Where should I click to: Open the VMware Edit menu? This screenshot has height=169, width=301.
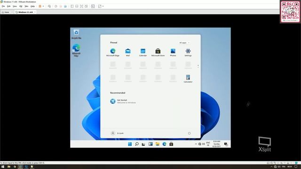pos(8,6)
